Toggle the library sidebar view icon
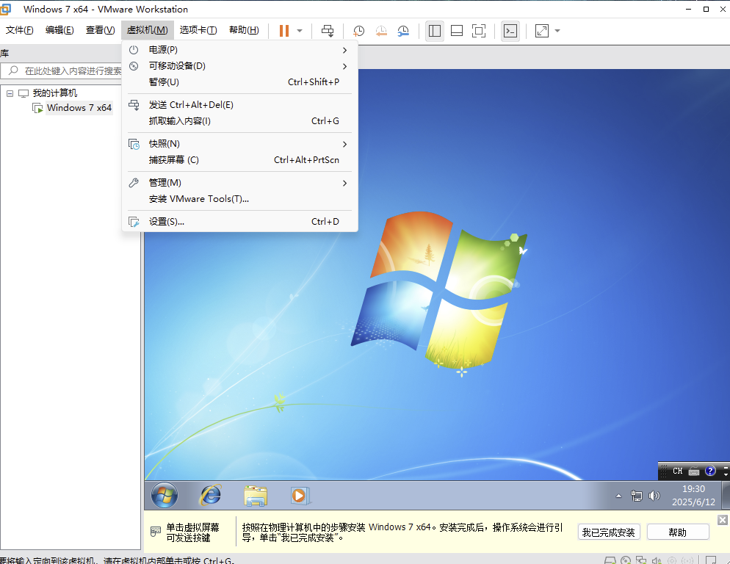 (x=434, y=31)
